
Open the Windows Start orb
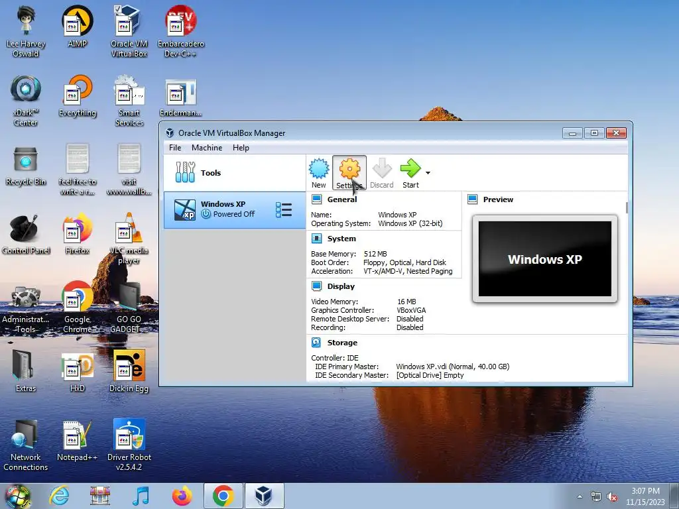(x=18, y=496)
